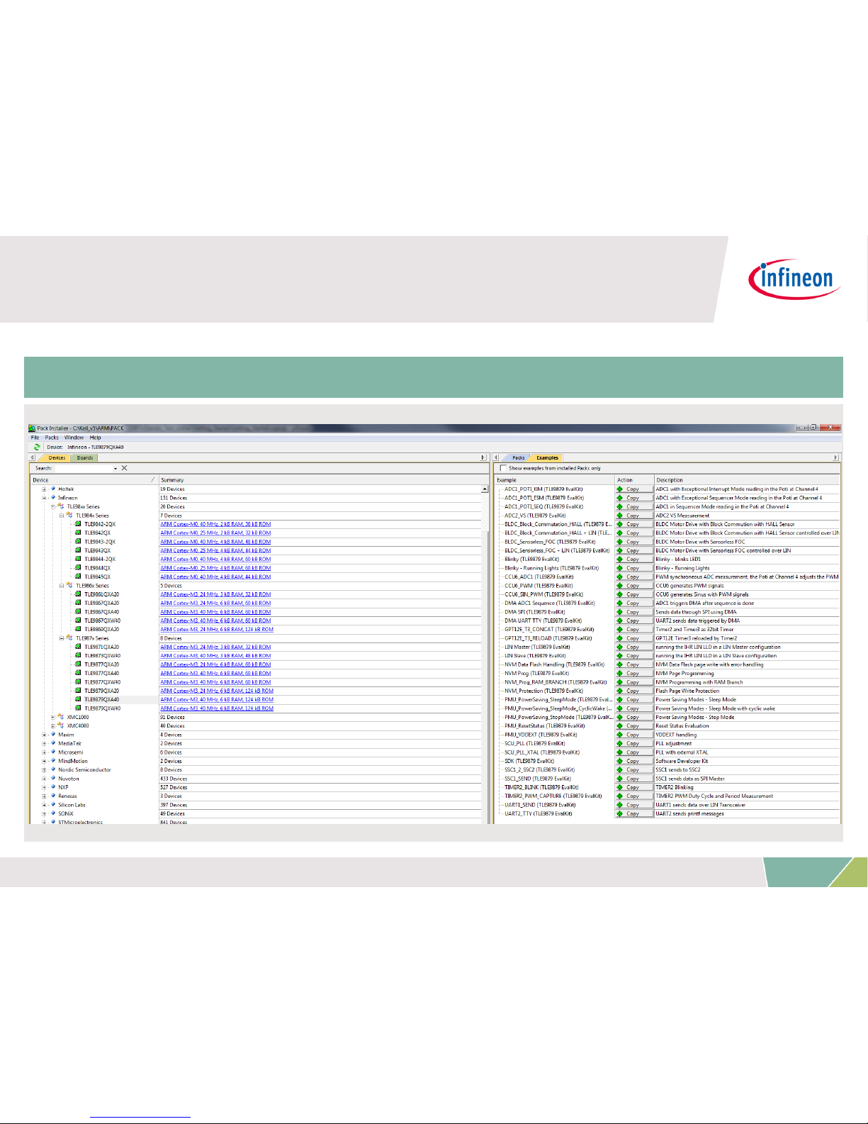The height and width of the screenshot is (1124, 868).
Task: Click the vendor icon beside NXP
Action: point(53,787)
